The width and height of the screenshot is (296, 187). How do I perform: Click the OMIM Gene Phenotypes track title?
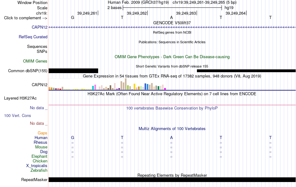(172, 57)
